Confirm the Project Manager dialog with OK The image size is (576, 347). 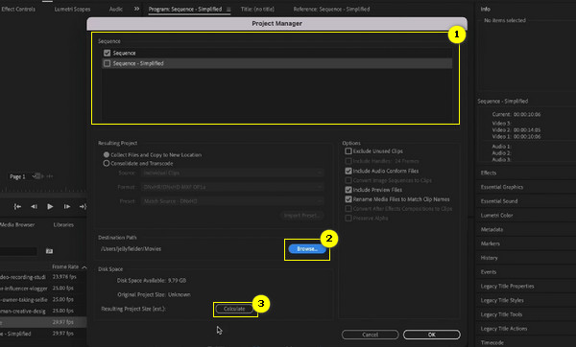[432, 335]
